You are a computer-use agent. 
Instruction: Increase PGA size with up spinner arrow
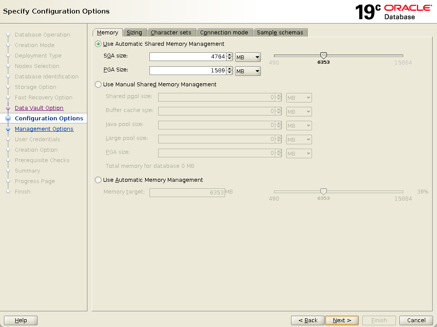[x=229, y=68]
